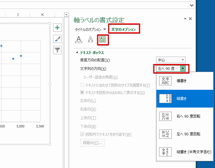215x168 pixels.
Task: Select the Text Effects icon
Action: click(x=90, y=40)
